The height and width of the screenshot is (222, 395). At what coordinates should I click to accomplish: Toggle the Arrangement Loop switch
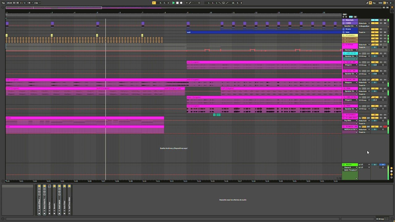223,3
